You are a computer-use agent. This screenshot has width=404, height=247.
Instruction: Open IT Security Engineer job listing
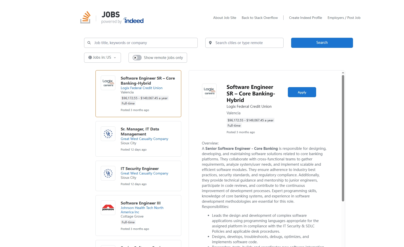coord(140,169)
